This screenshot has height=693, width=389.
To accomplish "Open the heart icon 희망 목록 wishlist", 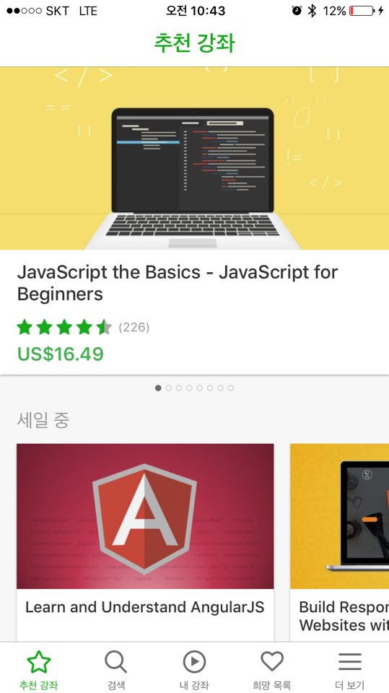I will click(x=272, y=662).
